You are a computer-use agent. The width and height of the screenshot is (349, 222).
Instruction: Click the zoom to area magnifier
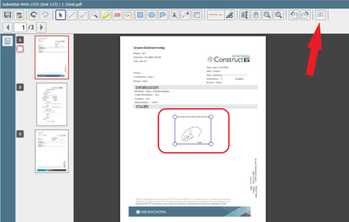tap(267, 15)
